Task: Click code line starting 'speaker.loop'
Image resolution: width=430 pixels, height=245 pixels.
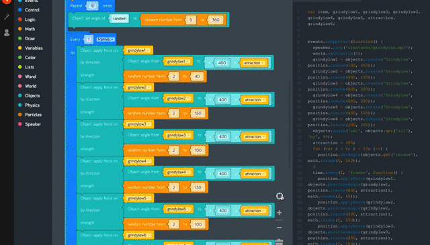Action: click(x=363, y=48)
